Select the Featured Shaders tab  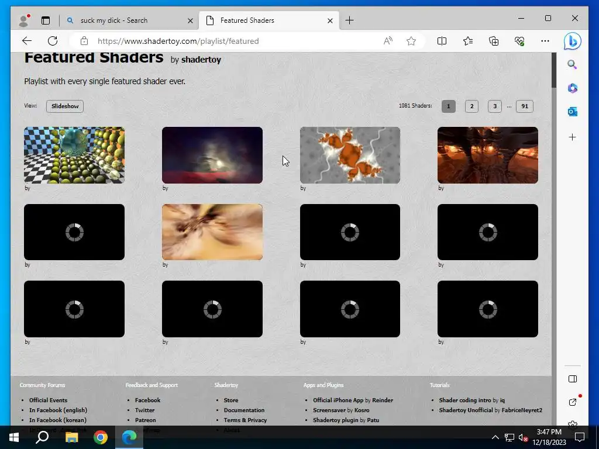pyautogui.click(x=268, y=20)
